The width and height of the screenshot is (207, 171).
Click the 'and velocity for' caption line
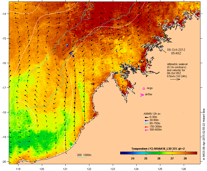pyautogui.click(x=176, y=70)
